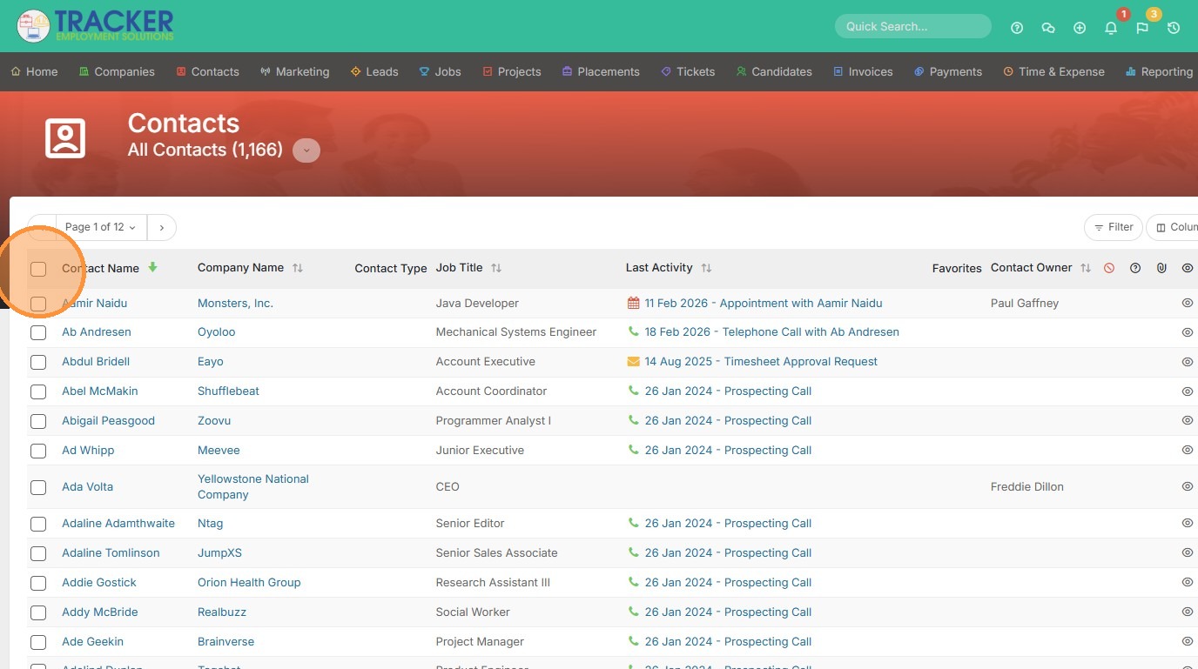Click the Paul Gaffney owner cell
Viewport: 1198px width, 669px height.
pos(1025,304)
